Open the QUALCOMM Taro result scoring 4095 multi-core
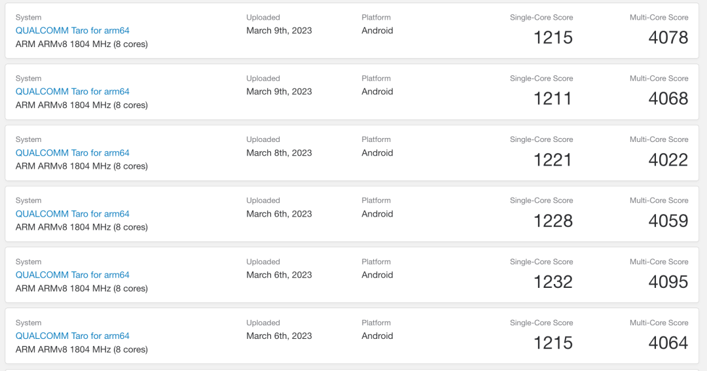Viewport: 707px width, 371px height. click(73, 275)
